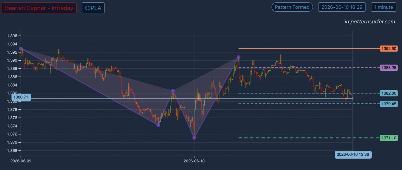Click the 1382.00 blue price label
The image size is (402, 170).
tap(389, 93)
